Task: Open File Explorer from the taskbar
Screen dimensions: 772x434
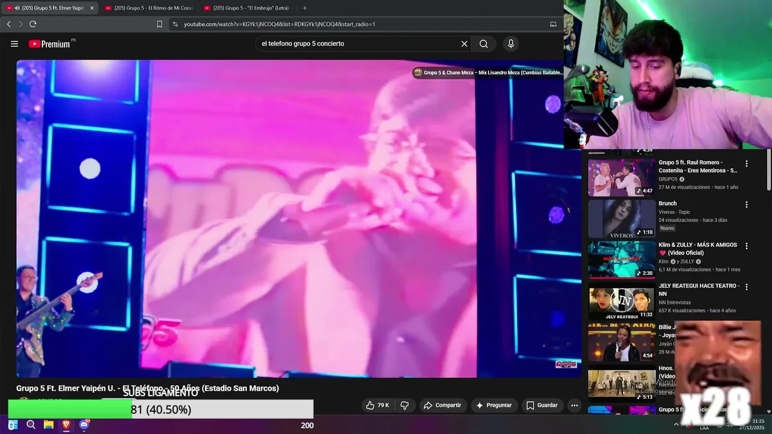Action: pyautogui.click(x=48, y=425)
